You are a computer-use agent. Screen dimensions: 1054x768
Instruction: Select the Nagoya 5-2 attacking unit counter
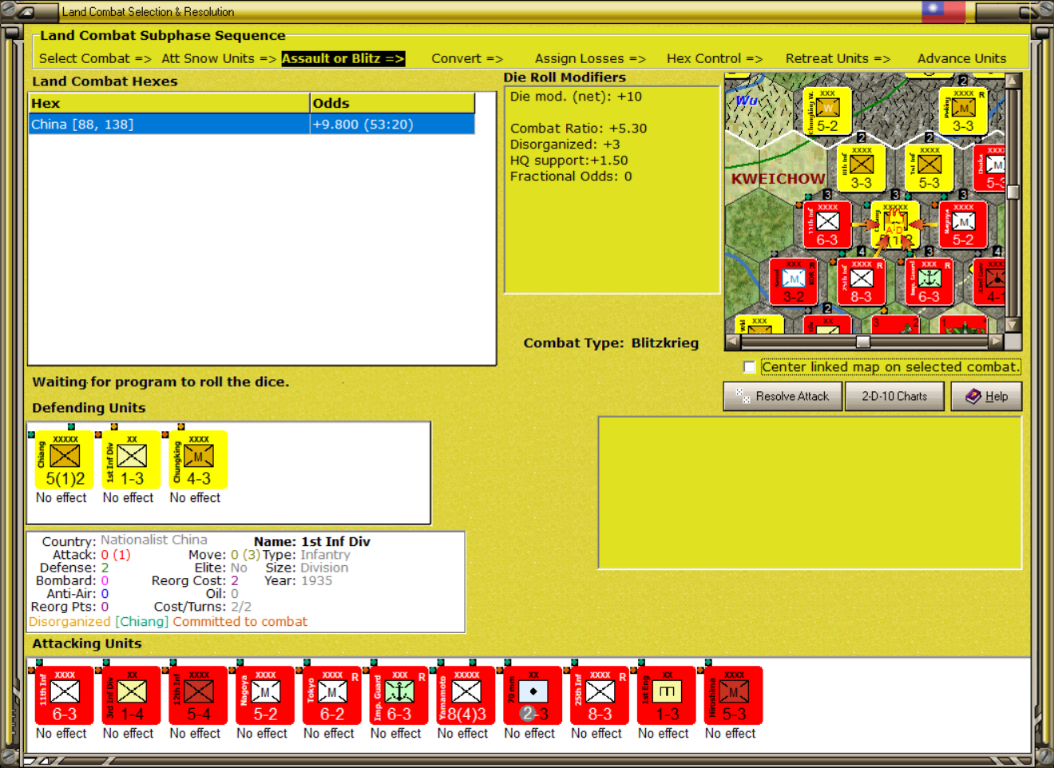[265, 695]
